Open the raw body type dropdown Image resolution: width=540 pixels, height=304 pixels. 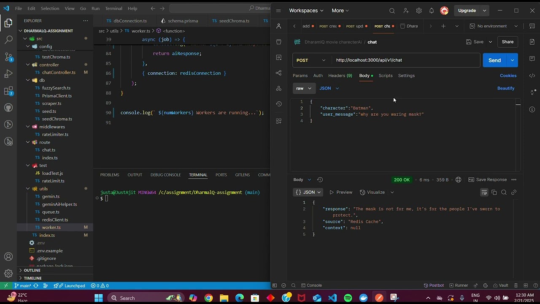tap(304, 88)
